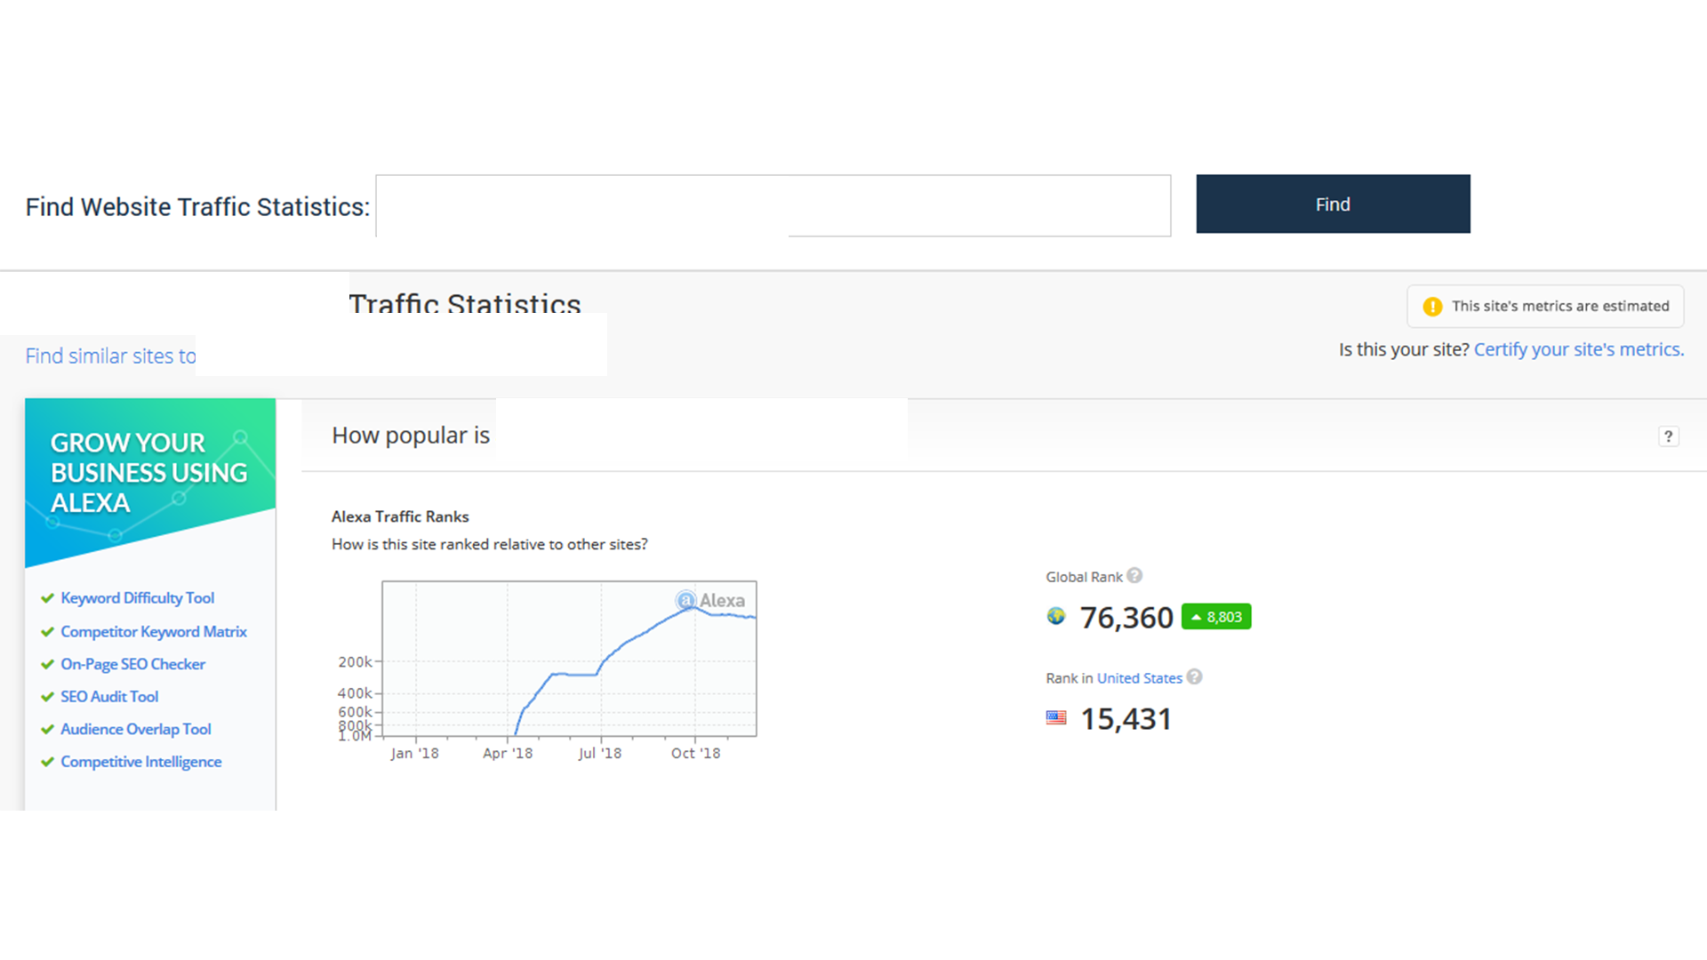Click the globe icon beside the global rank number
Image resolution: width=1707 pixels, height=960 pixels.
(x=1055, y=617)
